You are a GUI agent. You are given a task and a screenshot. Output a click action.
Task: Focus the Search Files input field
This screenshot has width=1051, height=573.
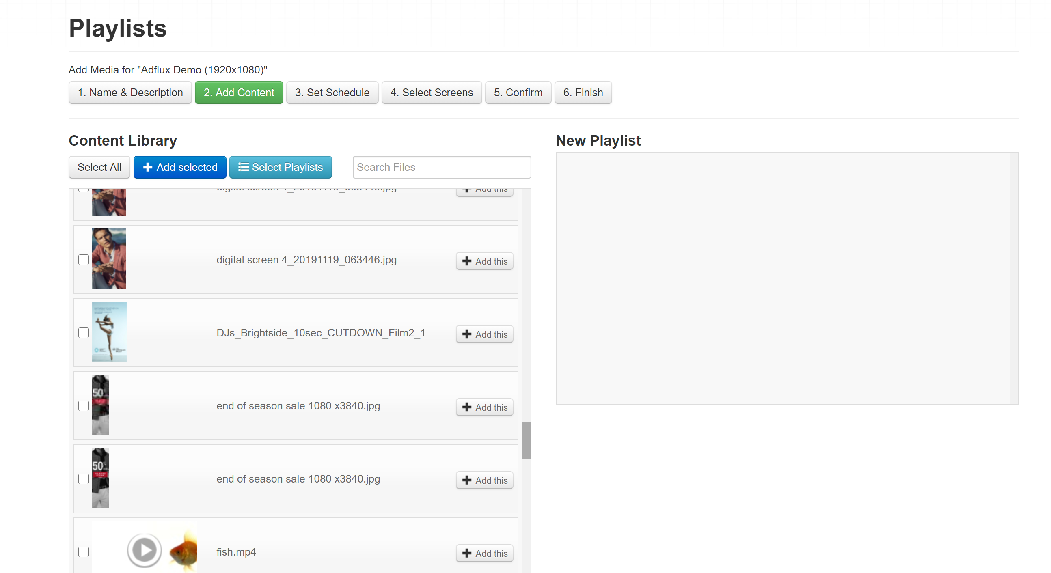click(441, 167)
